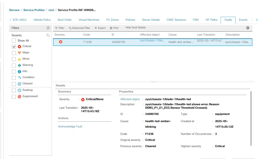The width and height of the screenshot is (265, 159).
Task: Enable the Cleared checkbox
Action: tap(14, 84)
